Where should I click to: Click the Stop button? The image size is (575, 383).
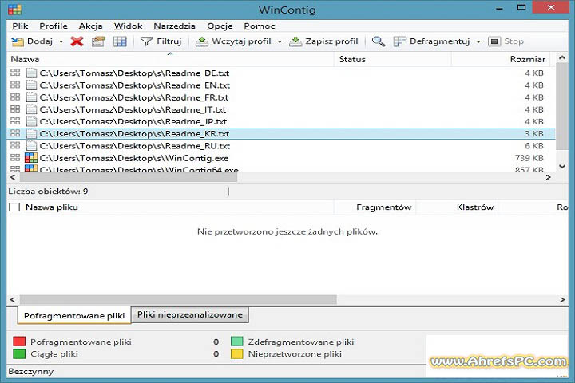(x=506, y=41)
